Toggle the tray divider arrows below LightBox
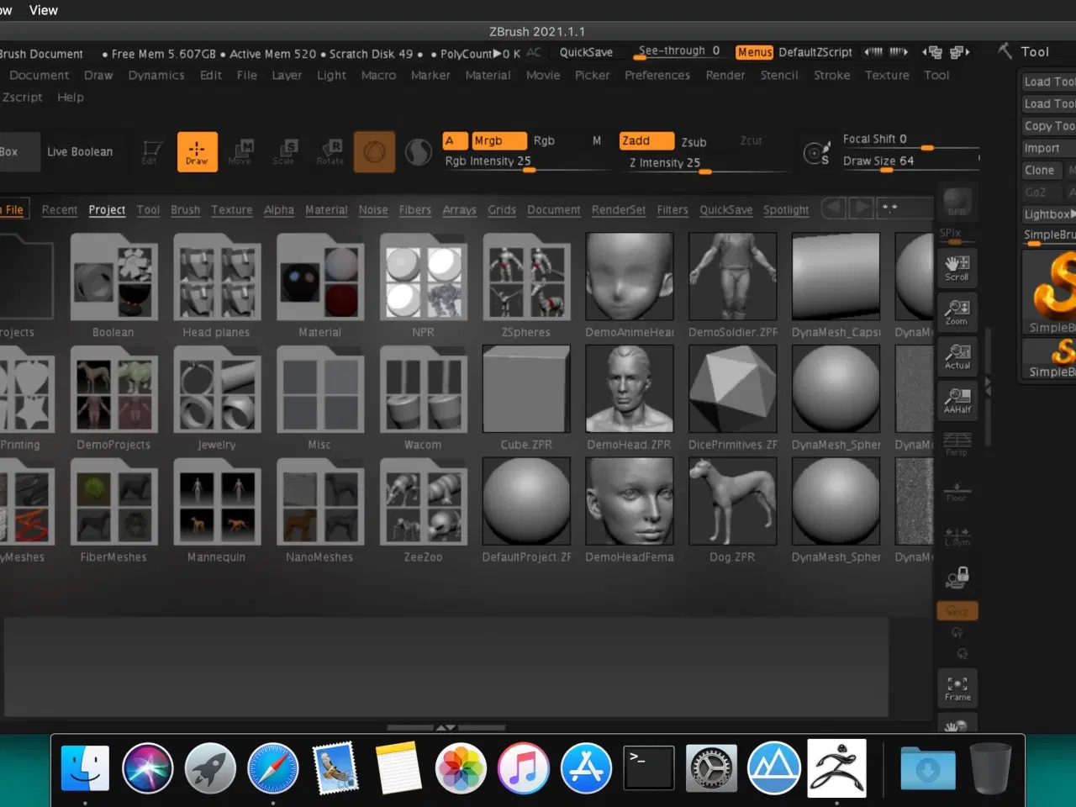This screenshot has width=1076, height=807. tap(446, 728)
